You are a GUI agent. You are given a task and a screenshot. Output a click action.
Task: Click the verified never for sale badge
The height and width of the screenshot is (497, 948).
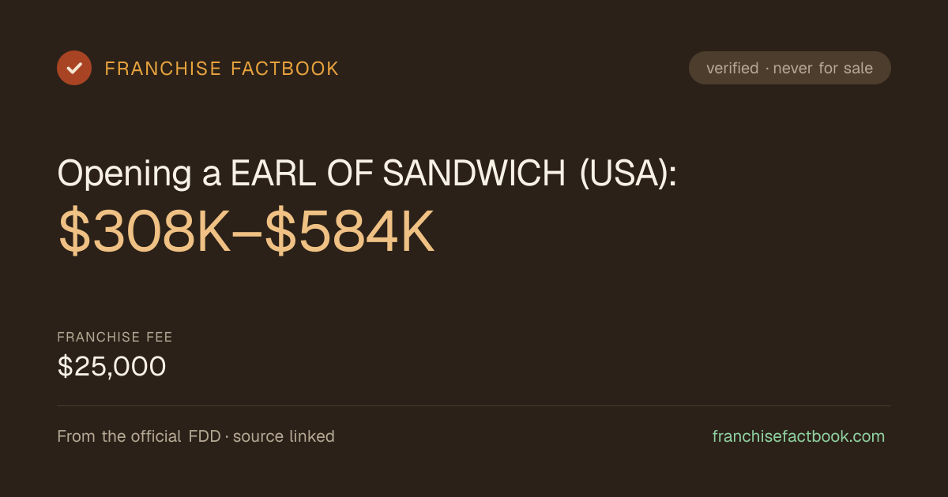790,68
